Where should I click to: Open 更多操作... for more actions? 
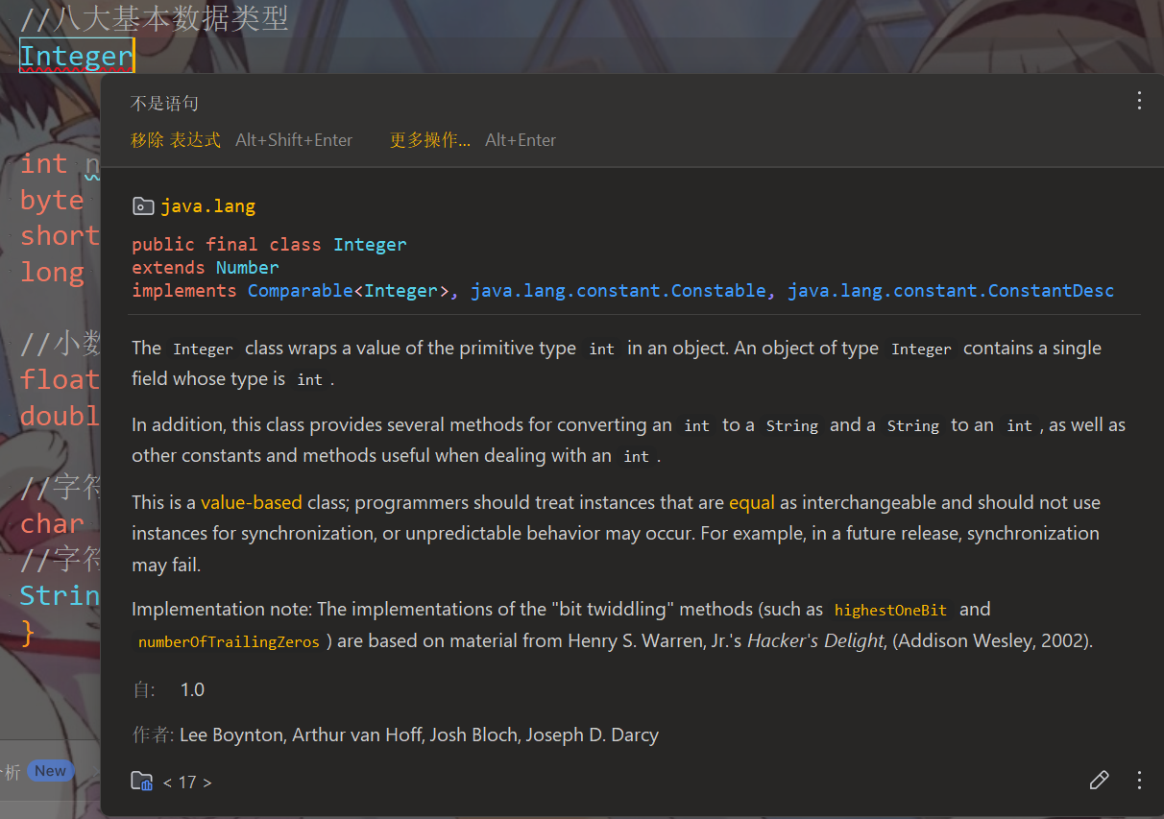(x=430, y=140)
